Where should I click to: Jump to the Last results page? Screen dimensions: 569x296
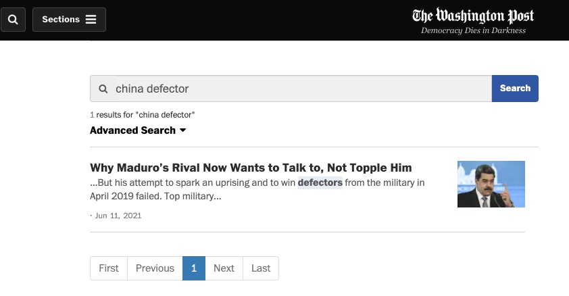(261, 268)
